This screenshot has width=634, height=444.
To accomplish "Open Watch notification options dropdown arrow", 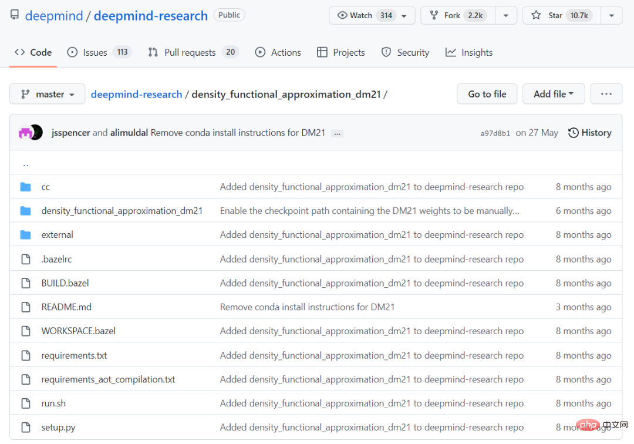I will [404, 16].
